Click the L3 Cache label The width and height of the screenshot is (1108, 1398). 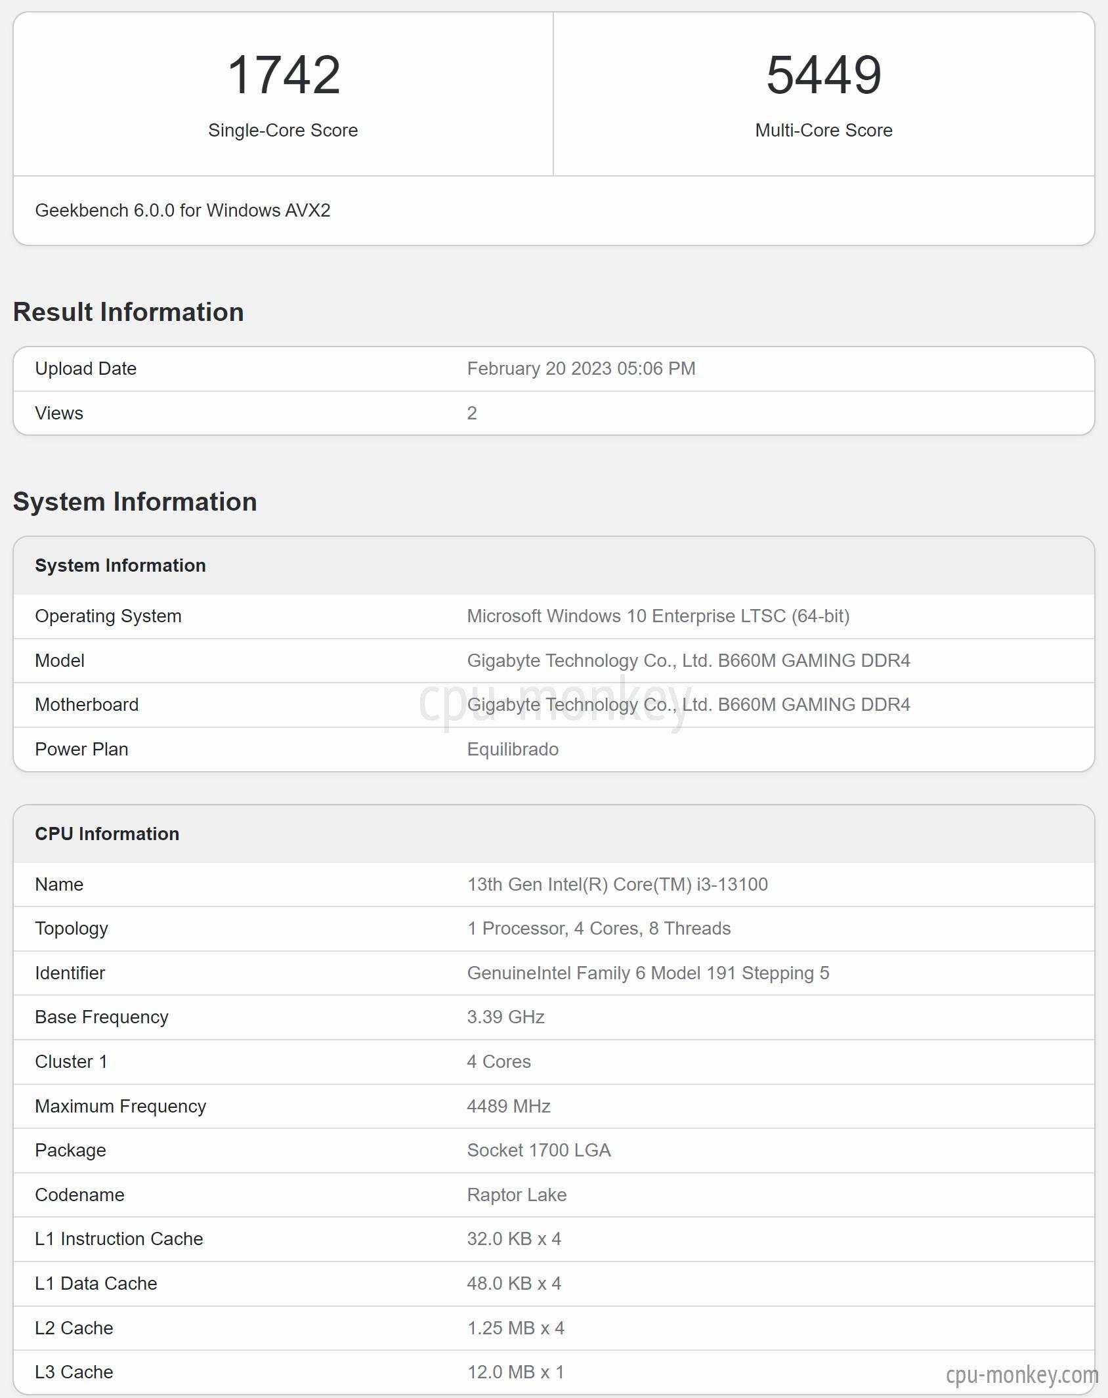coord(74,1372)
